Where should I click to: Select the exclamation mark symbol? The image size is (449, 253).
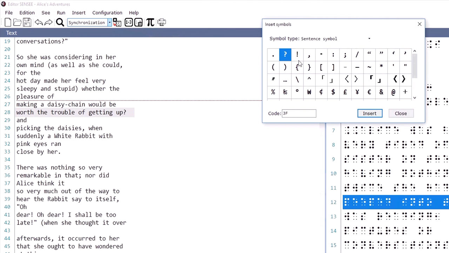pyautogui.click(x=297, y=54)
